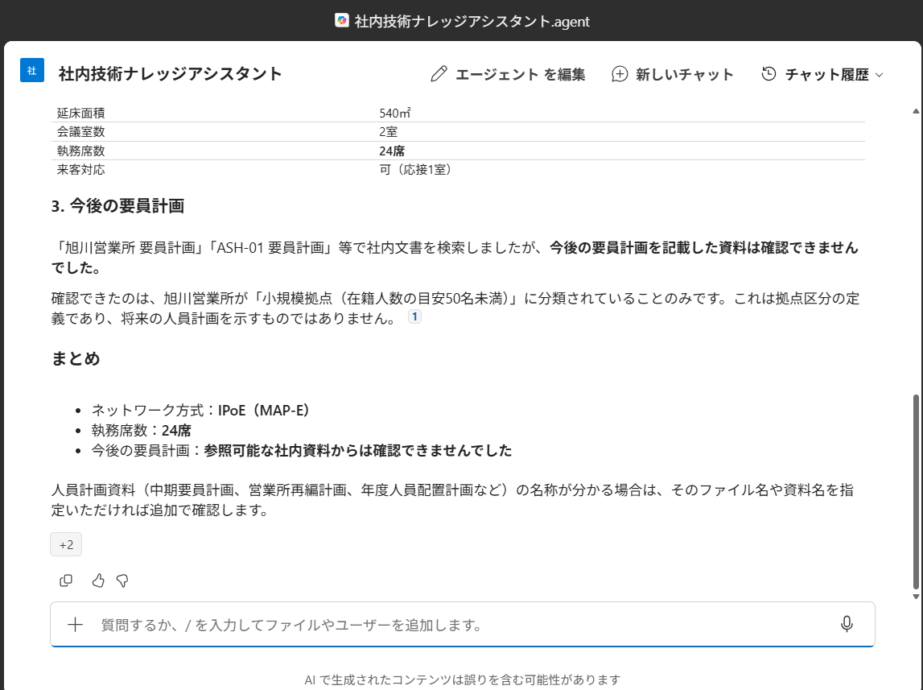Screen dimensions: 923x690
Task: Activate the microphone voice input
Action: coord(847,624)
